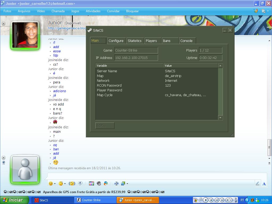The height and width of the screenshot is (204, 272).
Task: Select the Map Cycle row
Action: point(157,95)
